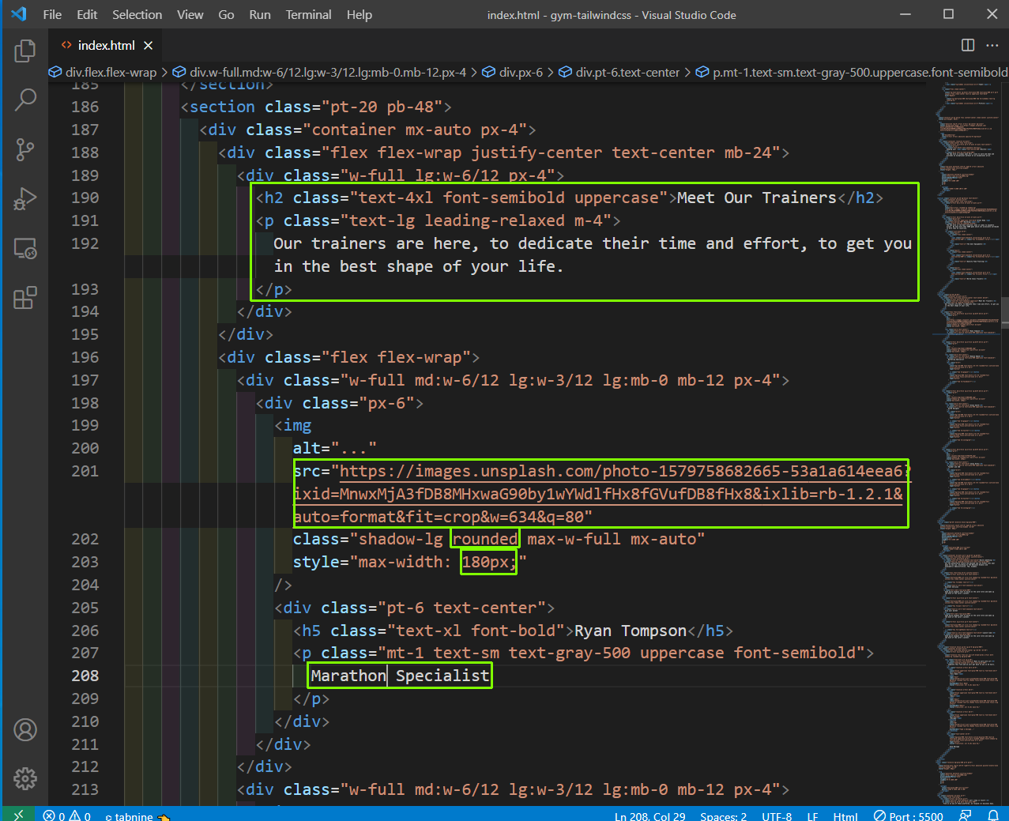Open the Manage gear menu
This screenshot has width=1009, height=821.
tap(25, 778)
